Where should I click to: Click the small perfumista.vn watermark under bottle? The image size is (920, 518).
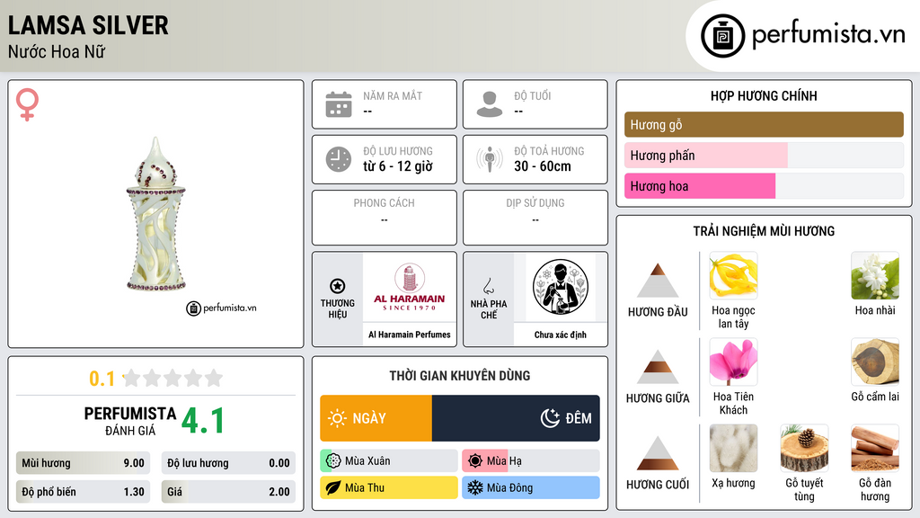(x=221, y=308)
